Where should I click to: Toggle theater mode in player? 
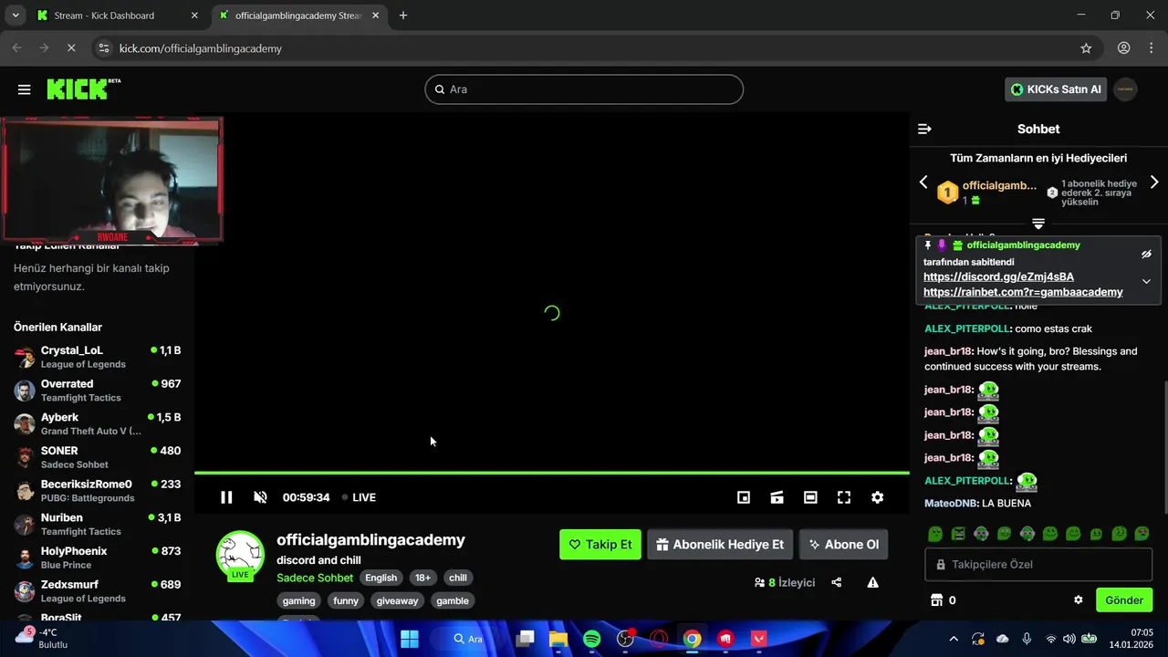810,497
